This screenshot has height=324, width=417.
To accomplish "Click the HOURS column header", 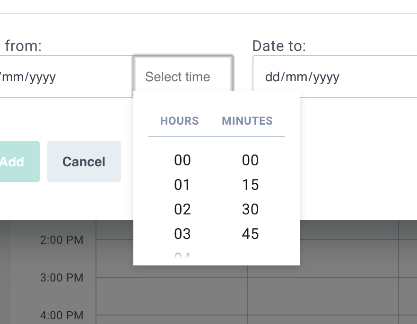I will pos(179,121).
